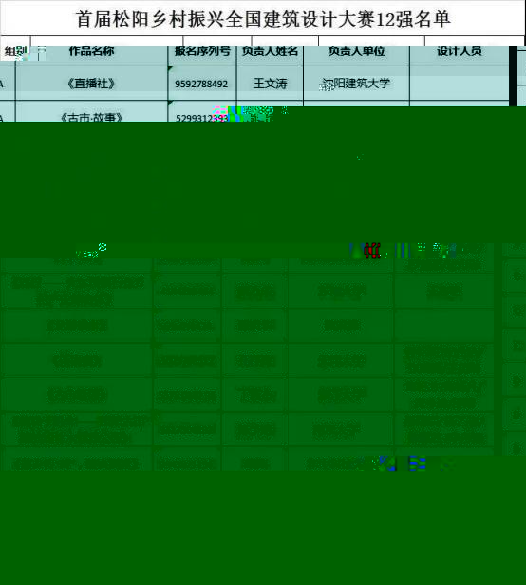The width and height of the screenshot is (526, 585).
Task: Click the 《直播社》 work name cell
Action: pyautogui.click(x=92, y=84)
